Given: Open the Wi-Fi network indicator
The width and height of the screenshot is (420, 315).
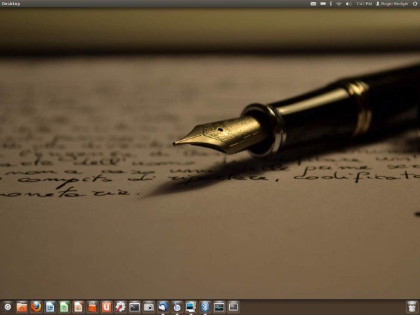Looking at the screenshot, I should (339, 4).
